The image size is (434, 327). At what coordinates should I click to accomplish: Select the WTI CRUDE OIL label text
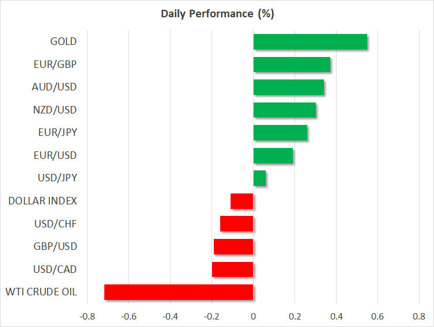point(41,292)
